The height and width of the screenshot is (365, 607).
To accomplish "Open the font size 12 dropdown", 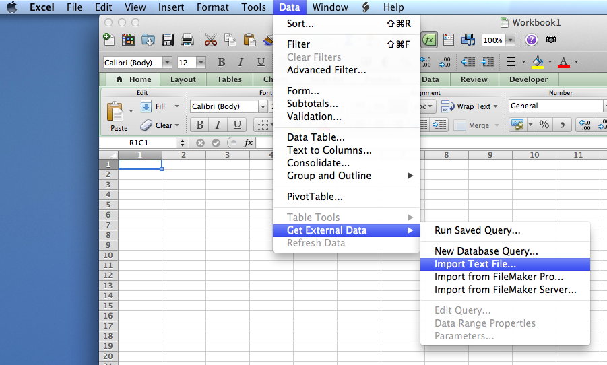I will [x=201, y=63].
